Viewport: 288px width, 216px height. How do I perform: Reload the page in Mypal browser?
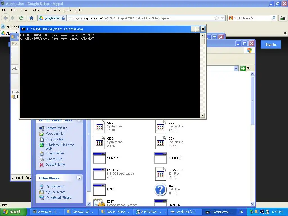tap(21, 18)
